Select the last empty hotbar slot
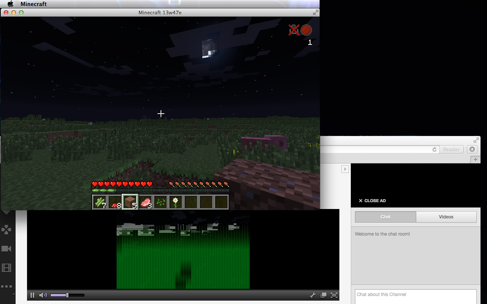This screenshot has height=304, width=487. pos(221,202)
